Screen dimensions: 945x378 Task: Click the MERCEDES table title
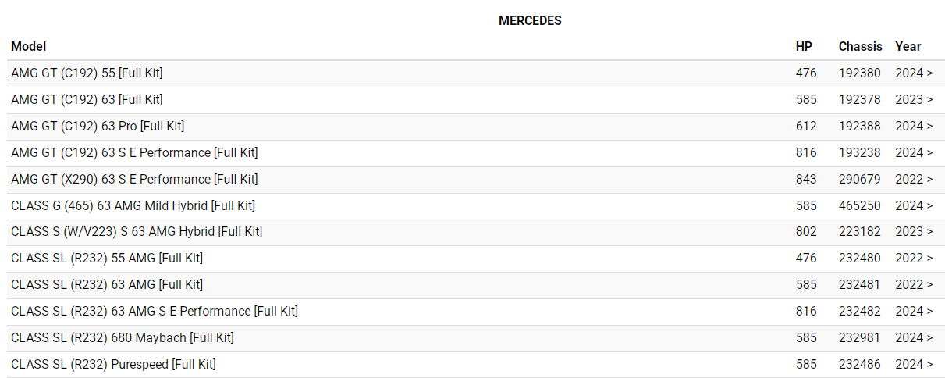coord(530,21)
